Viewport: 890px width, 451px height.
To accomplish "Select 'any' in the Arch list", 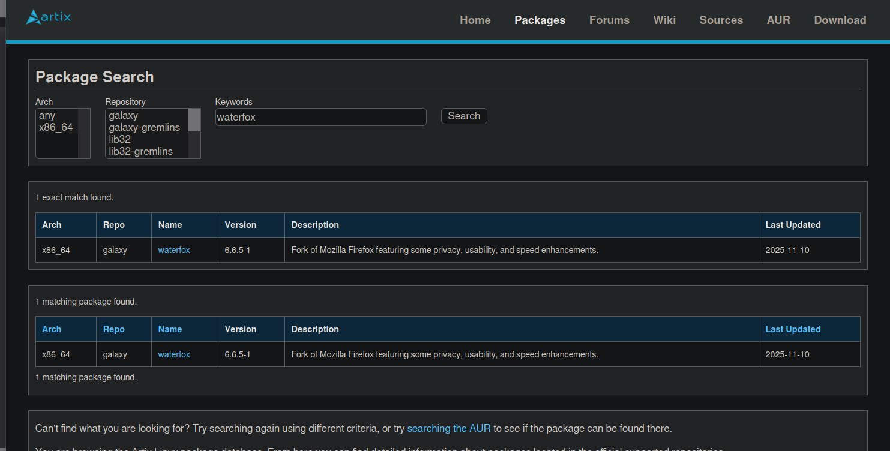I will click(57, 115).
